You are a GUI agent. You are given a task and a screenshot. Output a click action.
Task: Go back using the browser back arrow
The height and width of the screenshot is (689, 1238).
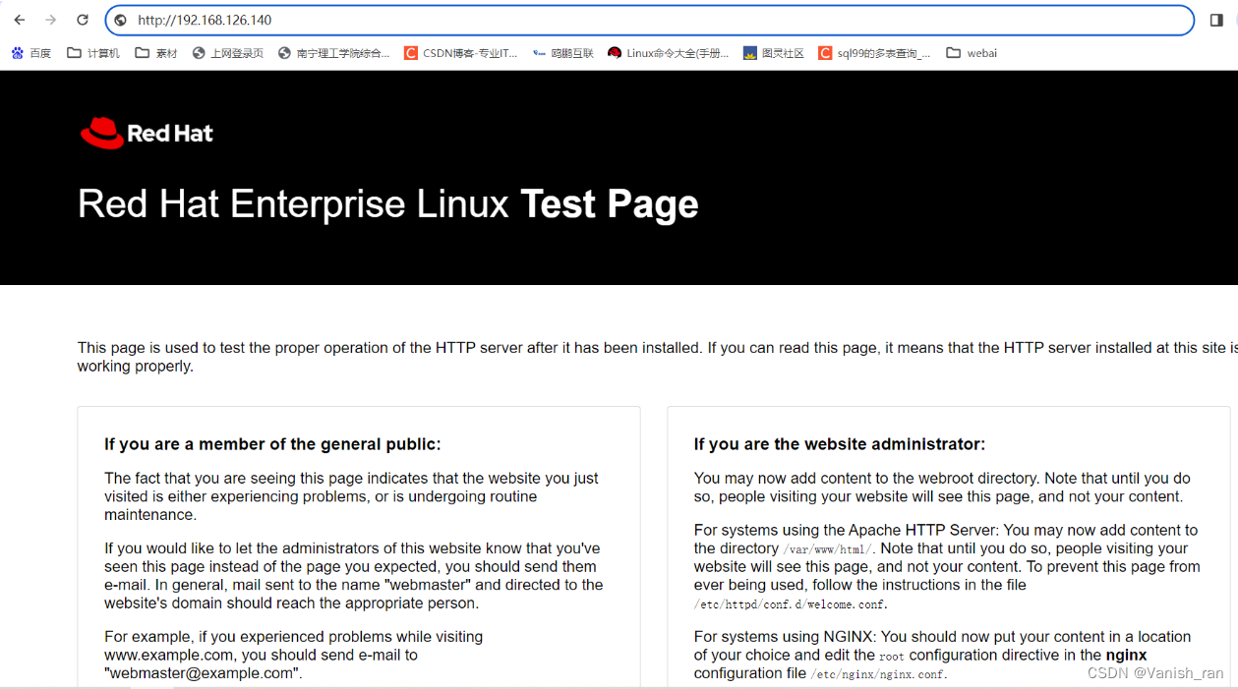(20, 20)
